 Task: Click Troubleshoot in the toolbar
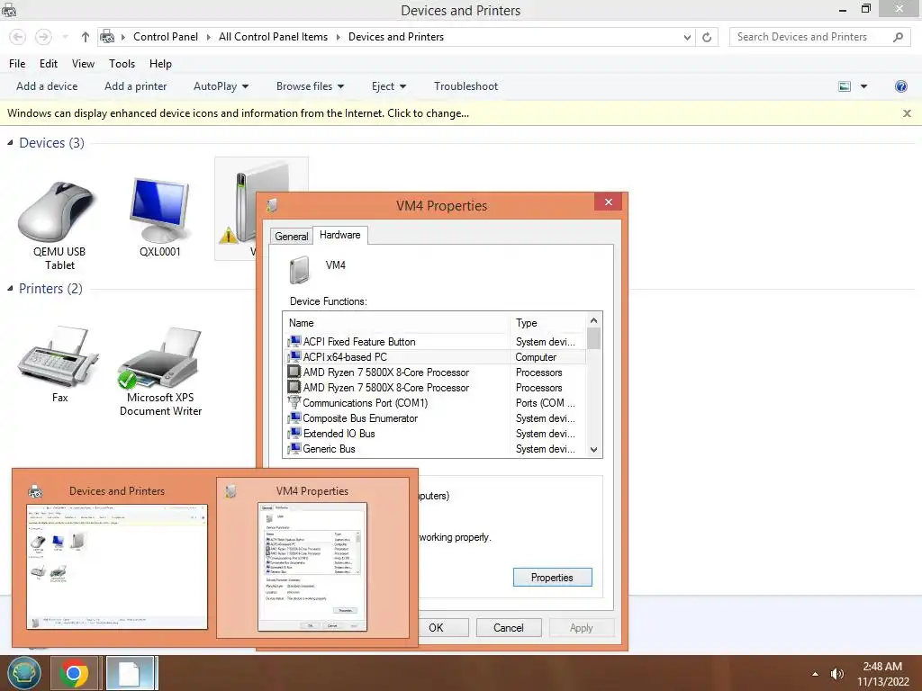(466, 86)
